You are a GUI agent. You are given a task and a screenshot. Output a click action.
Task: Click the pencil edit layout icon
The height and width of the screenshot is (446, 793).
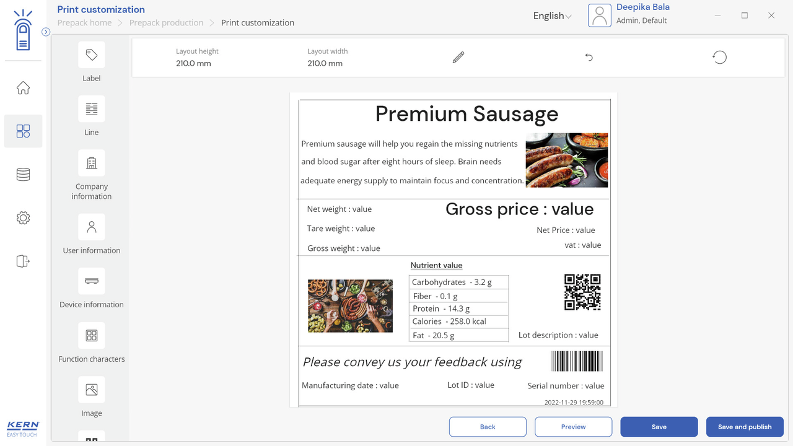[x=458, y=58]
